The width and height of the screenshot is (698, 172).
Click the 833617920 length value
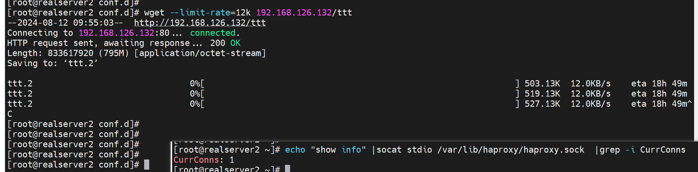pos(70,53)
